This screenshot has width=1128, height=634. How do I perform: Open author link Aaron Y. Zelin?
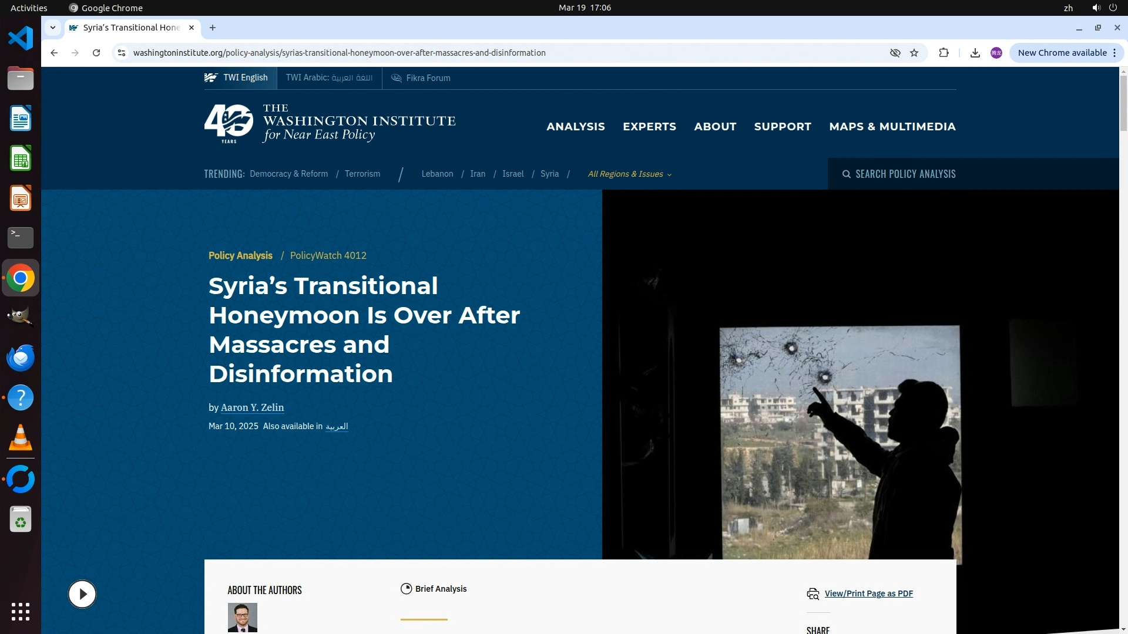pyautogui.click(x=252, y=407)
